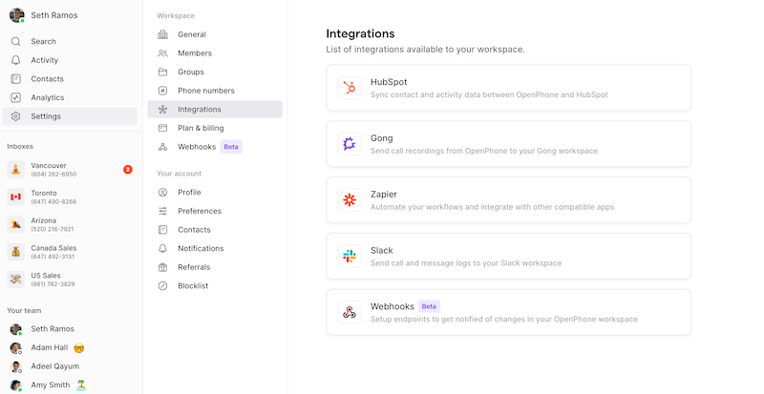Open the Vancouver inbox
Screen dimensions: 764x394
70,170
